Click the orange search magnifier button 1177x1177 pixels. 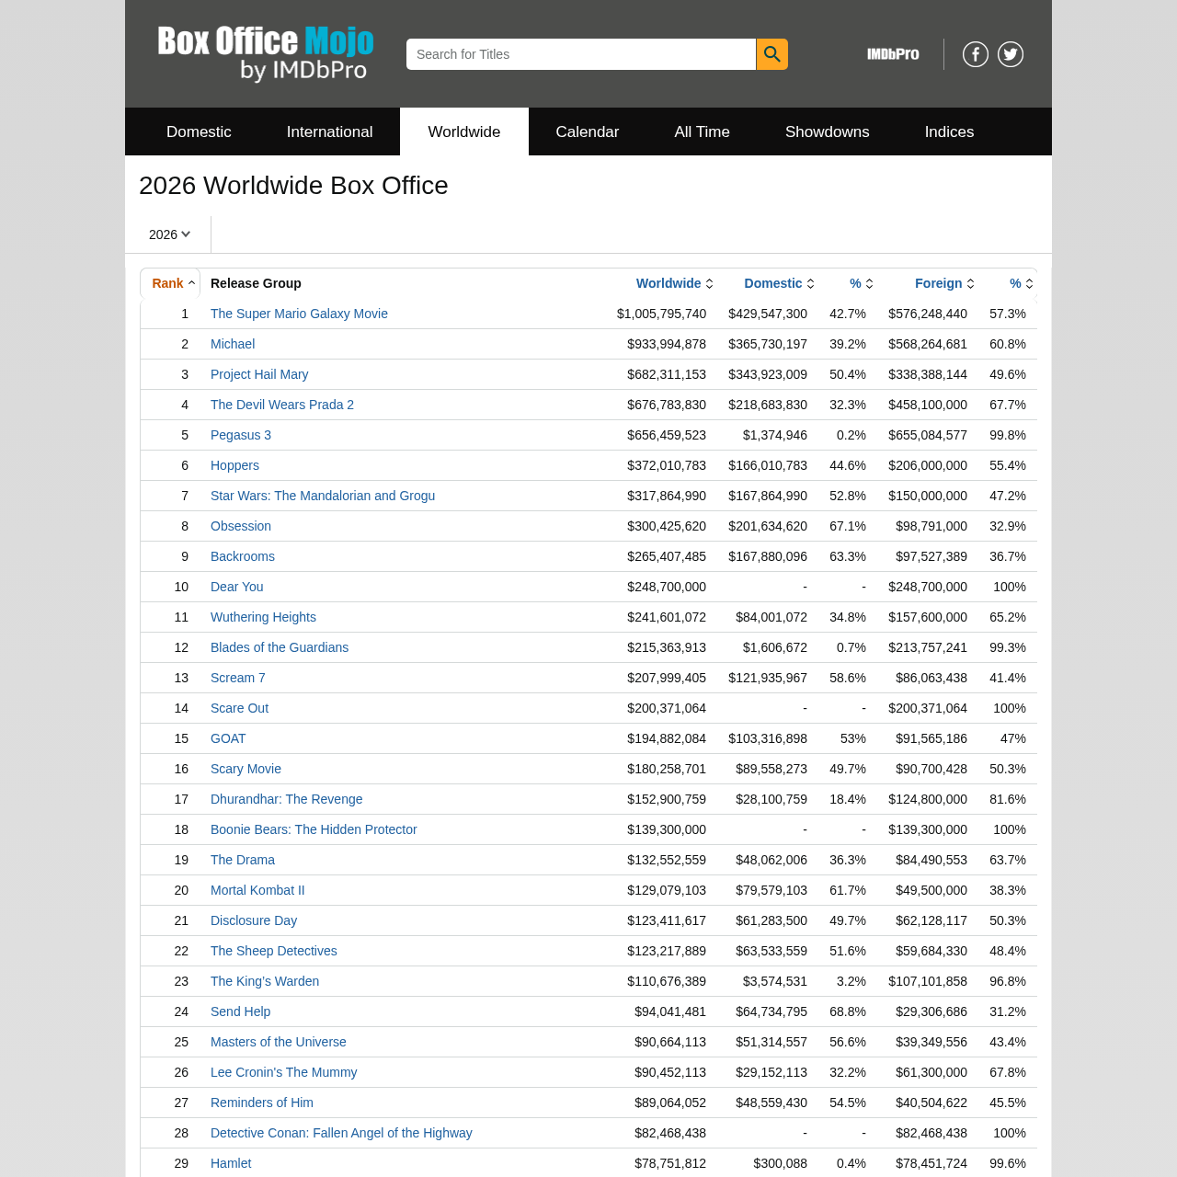(772, 54)
